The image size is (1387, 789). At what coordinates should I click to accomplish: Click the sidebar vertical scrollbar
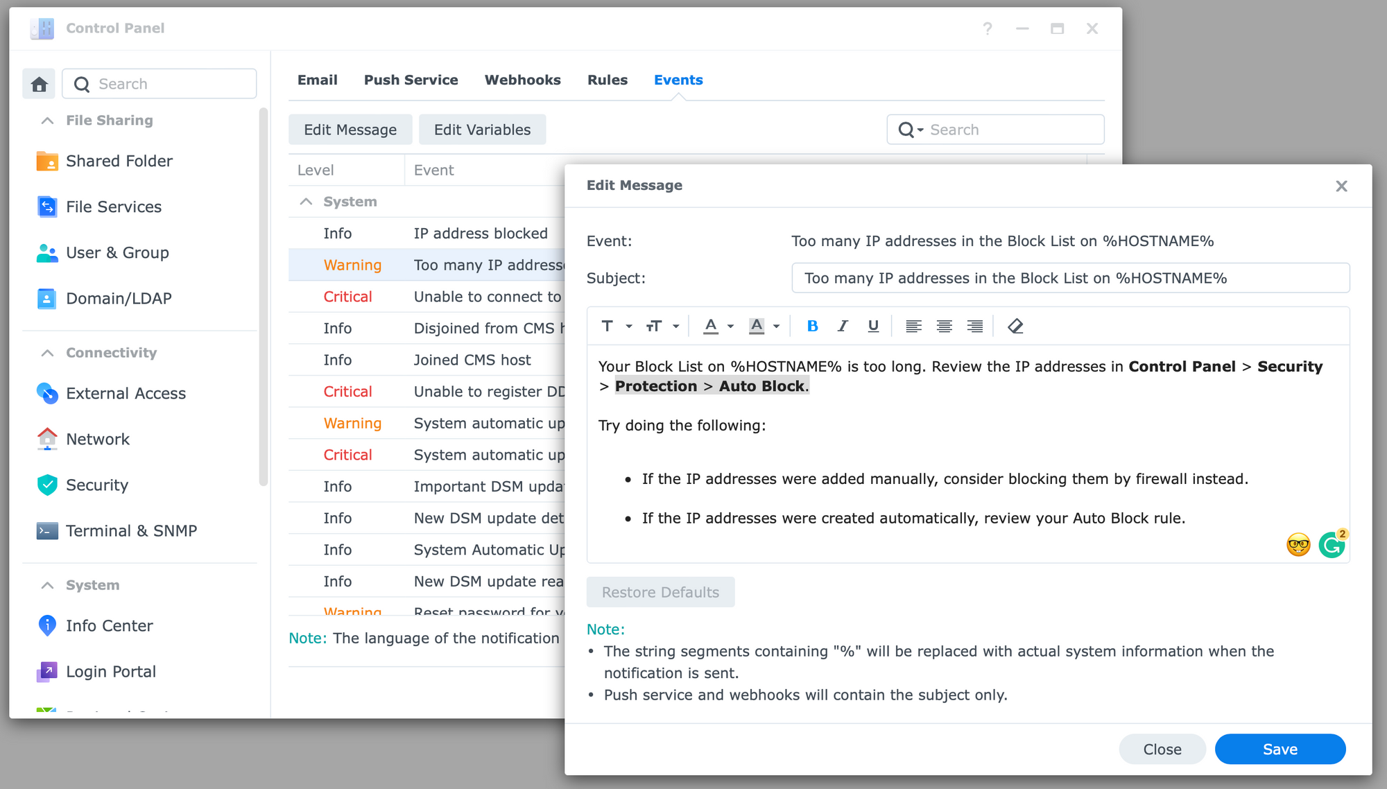click(263, 297)
